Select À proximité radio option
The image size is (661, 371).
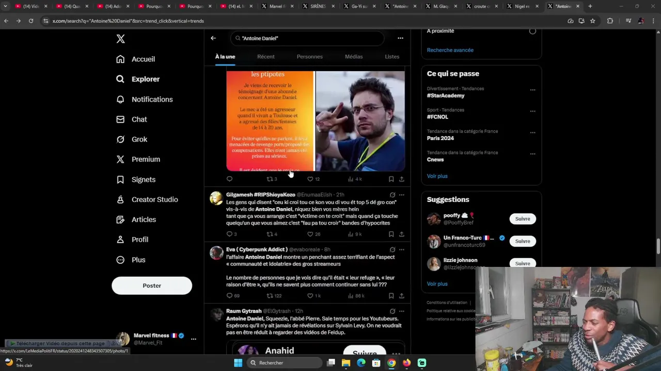pyautogui.click(x=532, y=31)
